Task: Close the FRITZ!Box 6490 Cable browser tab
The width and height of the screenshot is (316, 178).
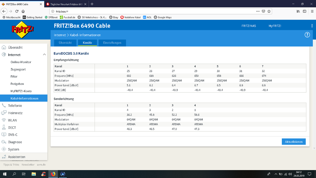Action: 41,4
